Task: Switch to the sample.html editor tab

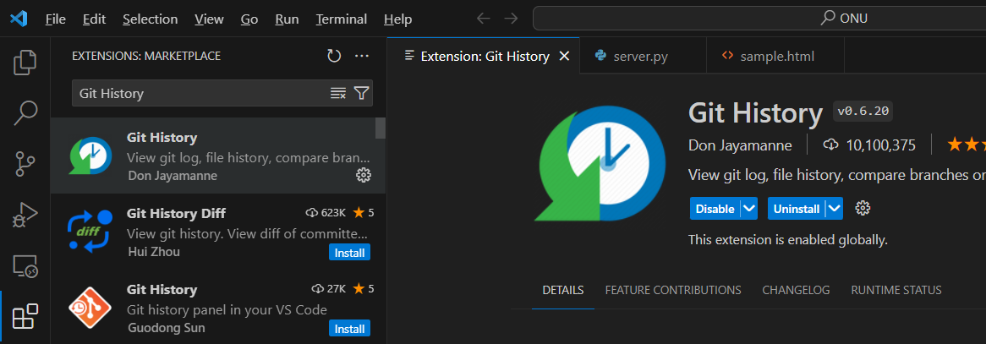Action: [775, 56]
